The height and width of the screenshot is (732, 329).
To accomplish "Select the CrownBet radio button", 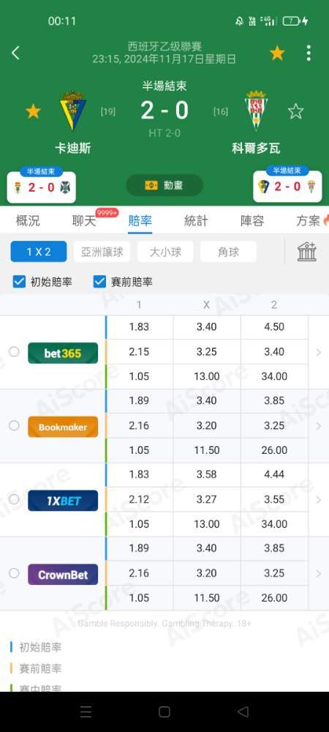I will point(14,573).
